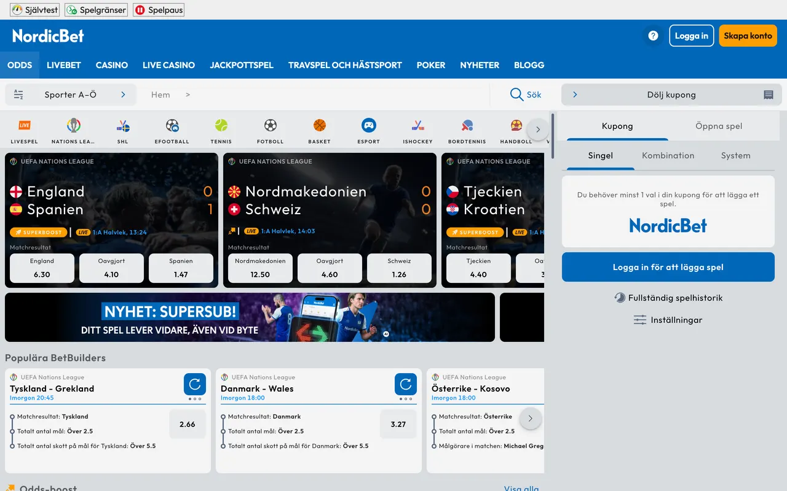Click SUPERBOOST badge on England-Spanien card
The width and height of the screenshot is (787, 491).
tap(39, 233)
